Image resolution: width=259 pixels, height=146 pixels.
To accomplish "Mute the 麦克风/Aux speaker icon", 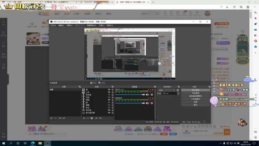I will pos(147,95).
